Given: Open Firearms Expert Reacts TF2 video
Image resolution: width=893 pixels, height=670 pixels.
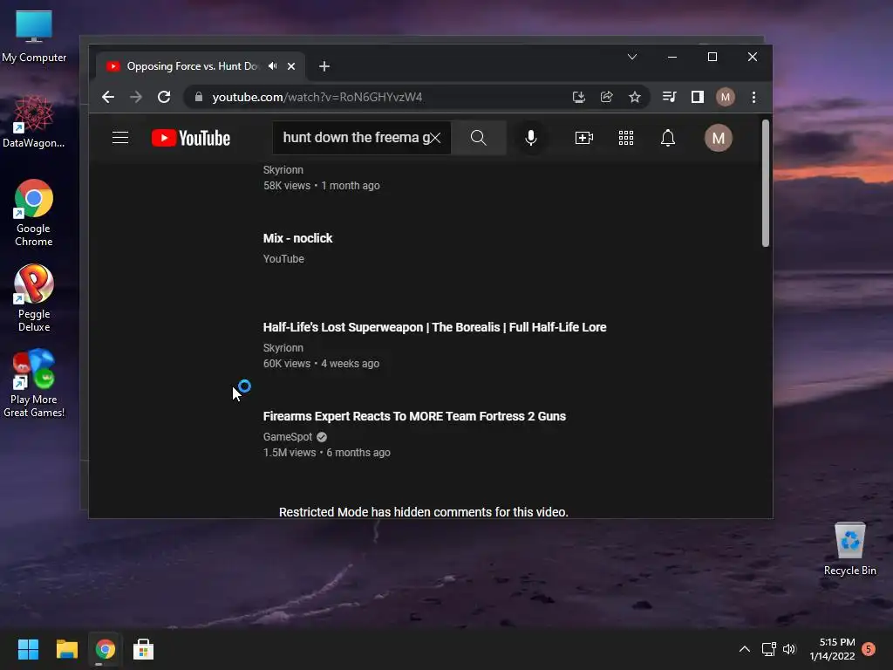Looking at the screenshot, I should (414, 416).
